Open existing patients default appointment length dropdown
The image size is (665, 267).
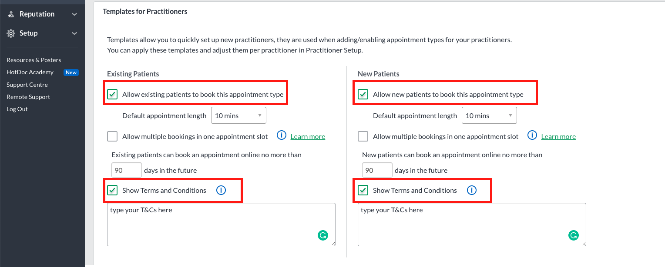[x=238, y=115]
